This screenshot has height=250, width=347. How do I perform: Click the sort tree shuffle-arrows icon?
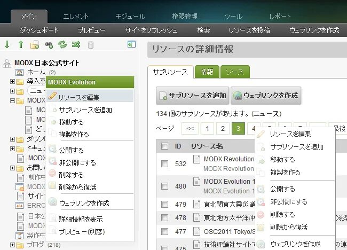76,45
